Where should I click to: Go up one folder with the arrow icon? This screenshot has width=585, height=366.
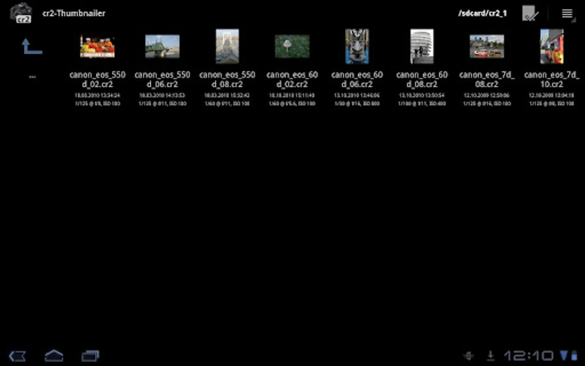click(32, 46)
